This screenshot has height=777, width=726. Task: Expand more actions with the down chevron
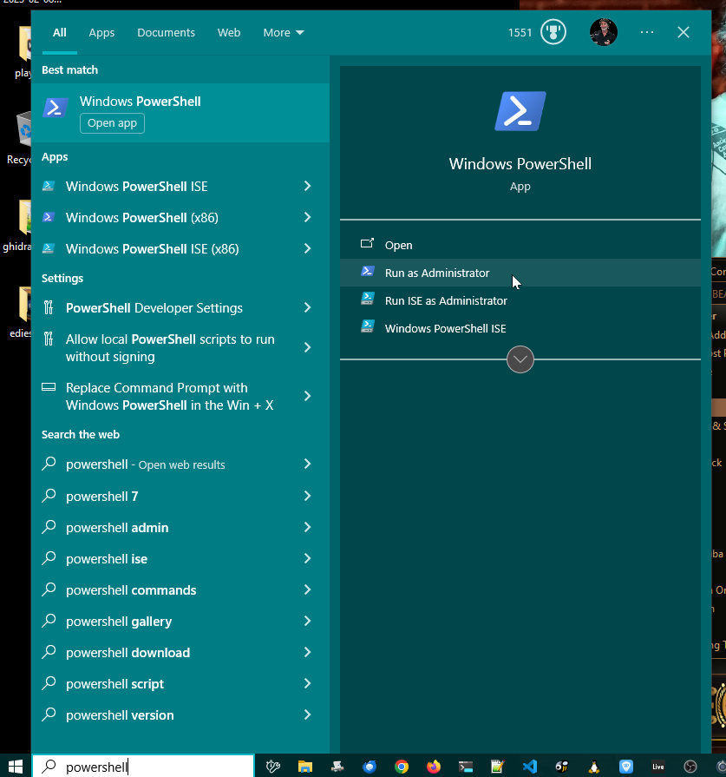point(520,359)
